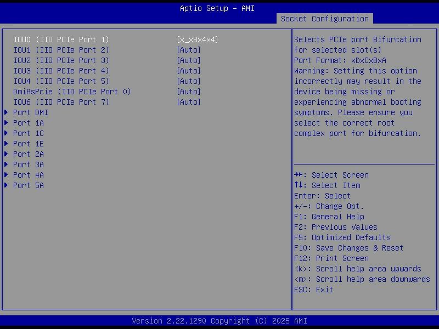Click the Version 2.22.1290 copyright footer
439x329 pixels.
click(219, 321)
